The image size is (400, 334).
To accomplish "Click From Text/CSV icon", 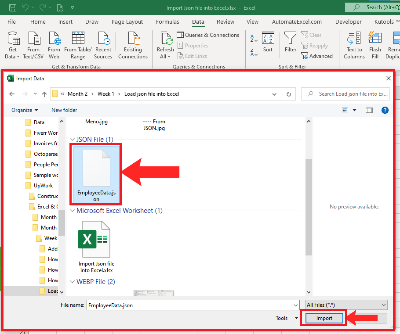I will click(33, 45).
